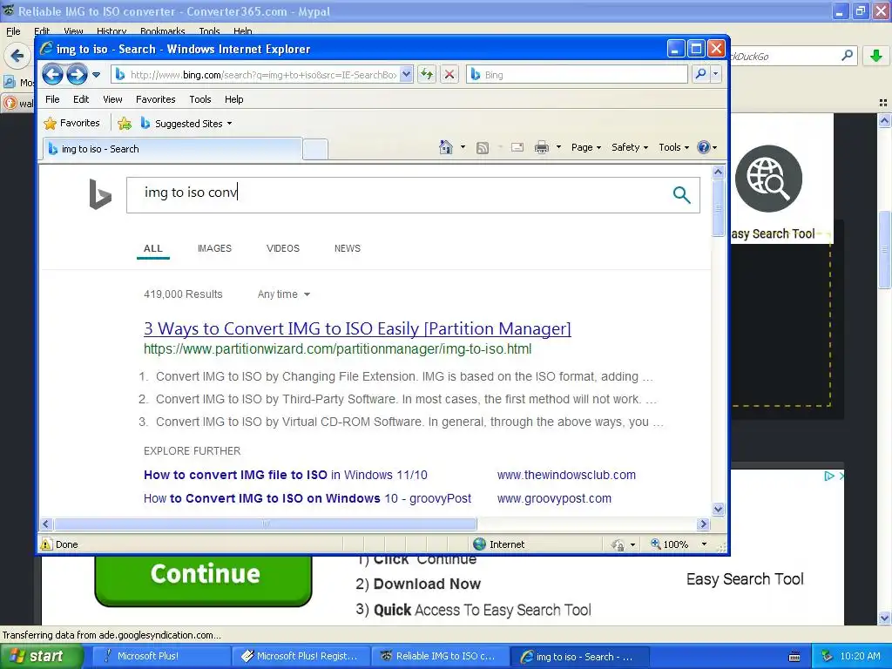Go back with Internet Explorer back arrow

click(52, 75)
